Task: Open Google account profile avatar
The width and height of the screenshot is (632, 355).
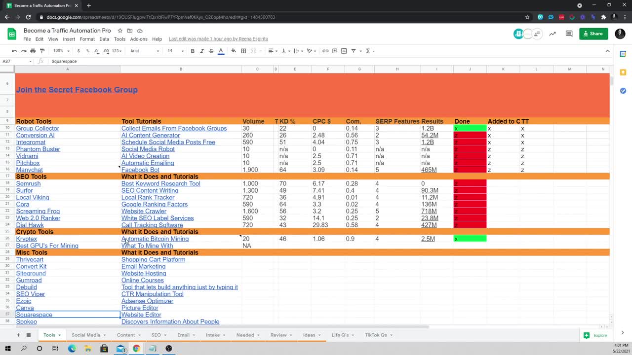Action: [x=620, y=34]
